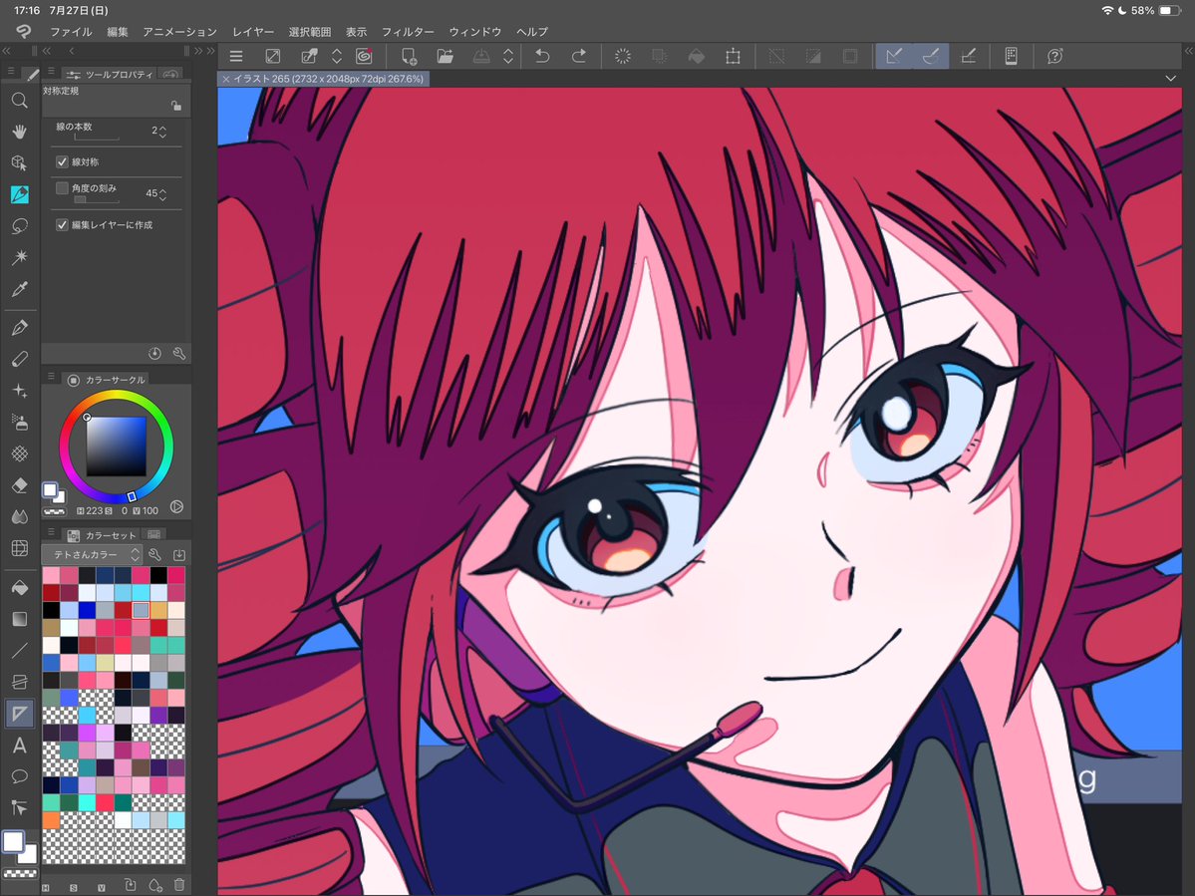Screen dimensions: 1195x896
Task: Open the hamburger menu in command bar
Action: [x=236, y=56]
